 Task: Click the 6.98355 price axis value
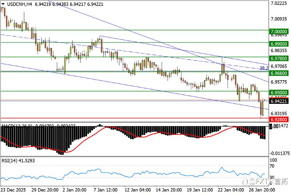pos(279,50)
